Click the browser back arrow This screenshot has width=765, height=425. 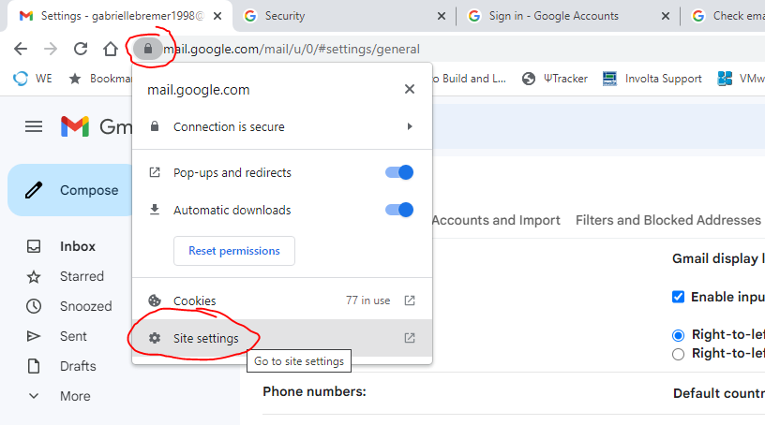click(x=21, y=49)
